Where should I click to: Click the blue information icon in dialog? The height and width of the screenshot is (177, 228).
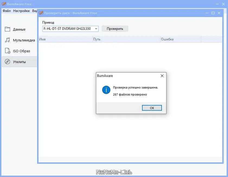(x=106, y=90)
